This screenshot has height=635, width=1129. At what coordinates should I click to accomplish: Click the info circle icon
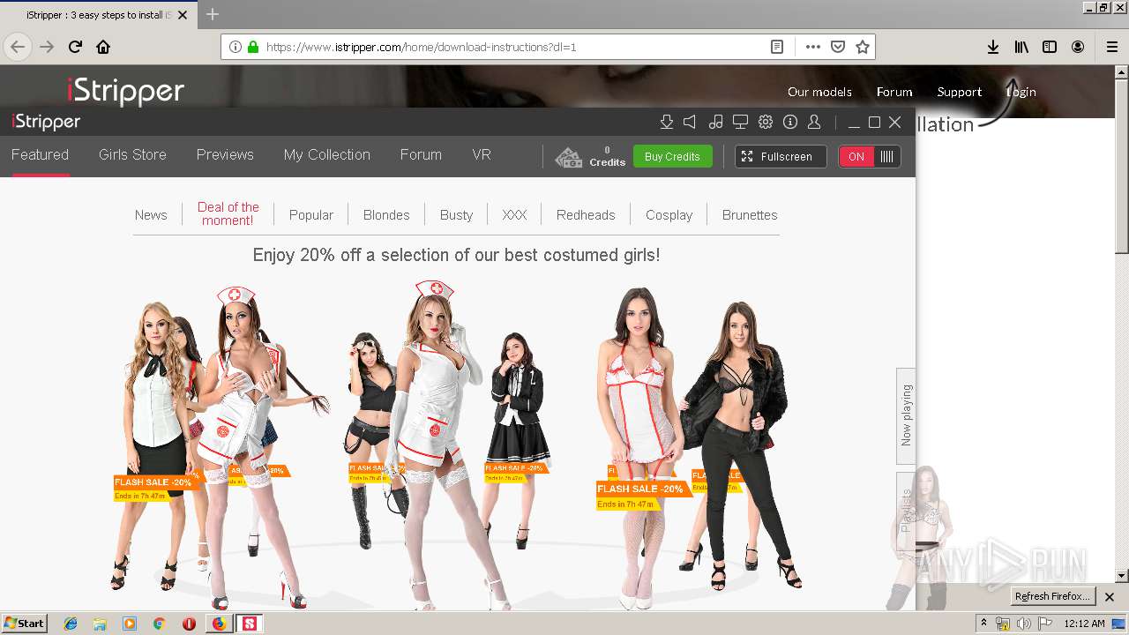click(790, 122)
